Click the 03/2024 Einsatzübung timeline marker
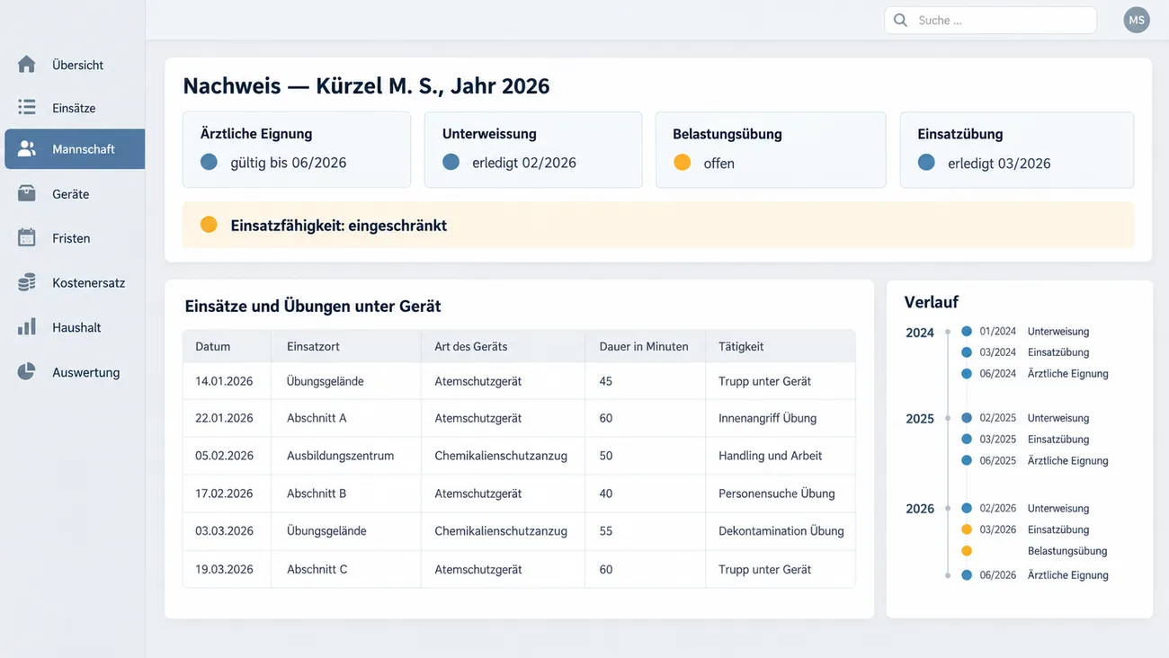 point(967,352)
